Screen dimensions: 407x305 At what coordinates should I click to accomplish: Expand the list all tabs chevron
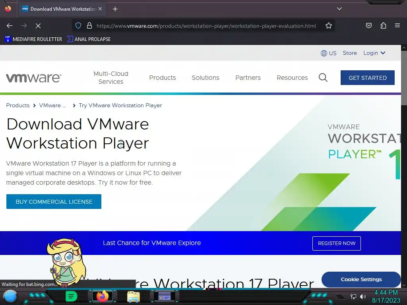(x=339, y=9)
